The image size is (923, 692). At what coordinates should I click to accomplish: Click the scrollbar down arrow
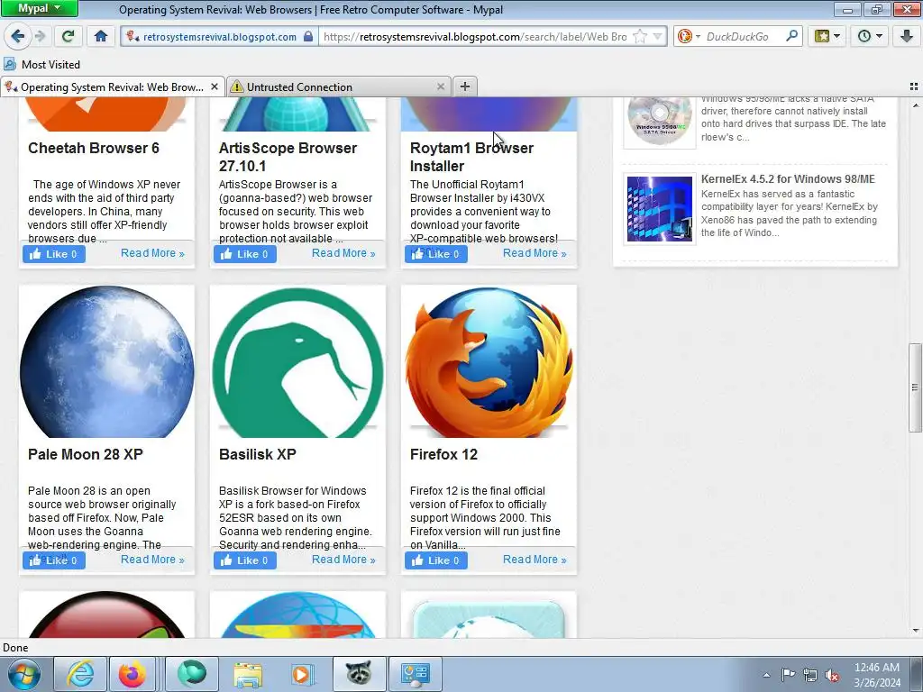[x=916, y=631]
